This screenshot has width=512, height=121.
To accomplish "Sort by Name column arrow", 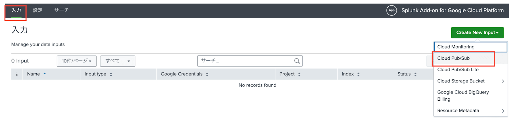I will [x=45, y=74].
